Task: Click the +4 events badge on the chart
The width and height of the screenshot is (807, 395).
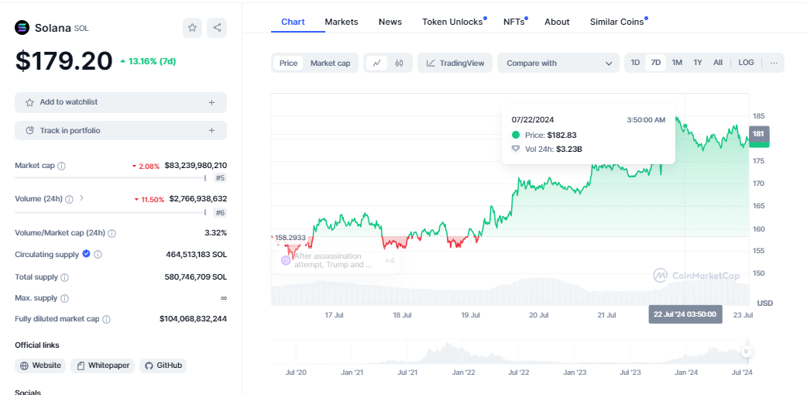Action: [x=390, y=260]
